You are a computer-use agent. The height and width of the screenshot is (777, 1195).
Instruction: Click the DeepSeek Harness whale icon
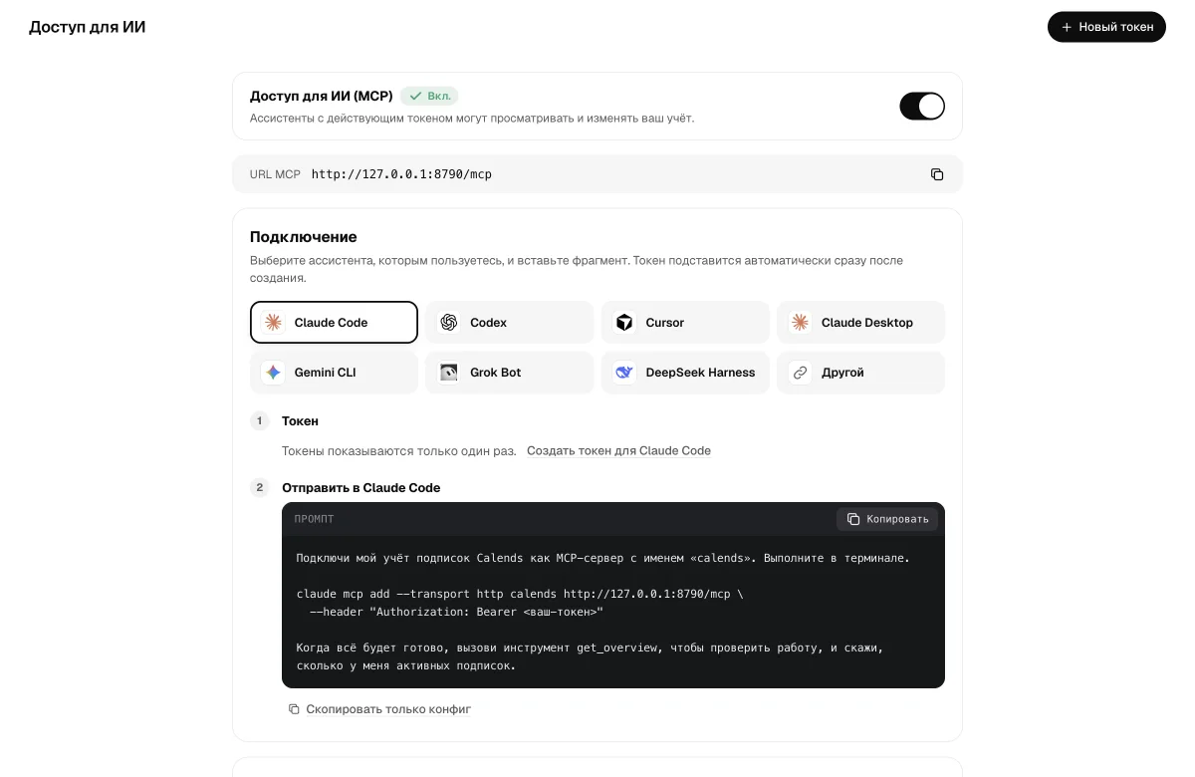click(624, 373)
